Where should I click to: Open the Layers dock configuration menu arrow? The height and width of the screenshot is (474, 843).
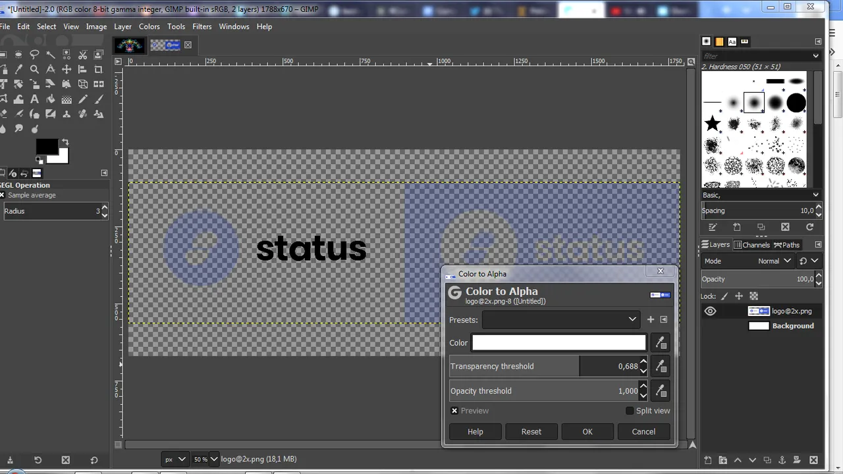[818, 245]
